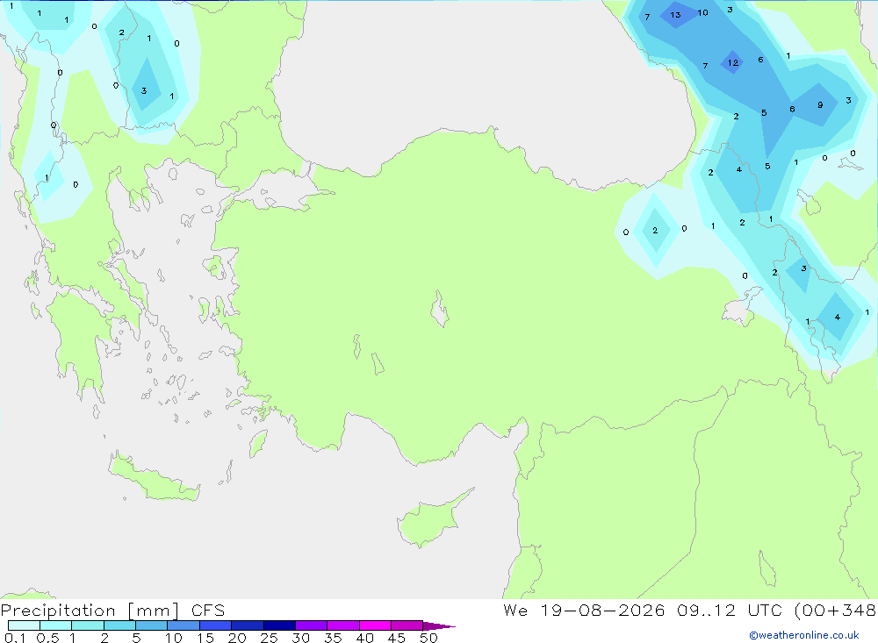Screen dimensions: 878x643
Task: Open the weatheronline.co.uk copyright link
Action: [x=804, y=635]
